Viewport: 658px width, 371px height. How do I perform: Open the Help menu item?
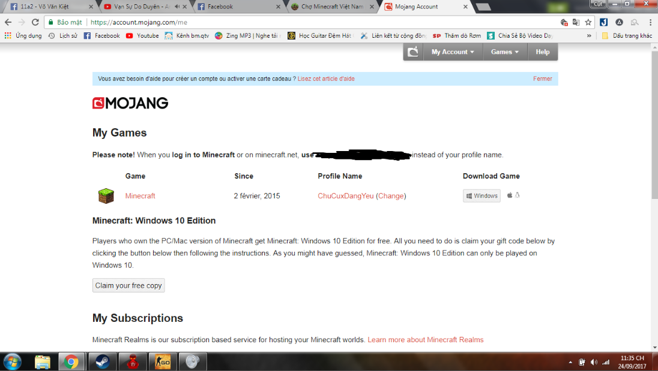(x=543, y=52)
